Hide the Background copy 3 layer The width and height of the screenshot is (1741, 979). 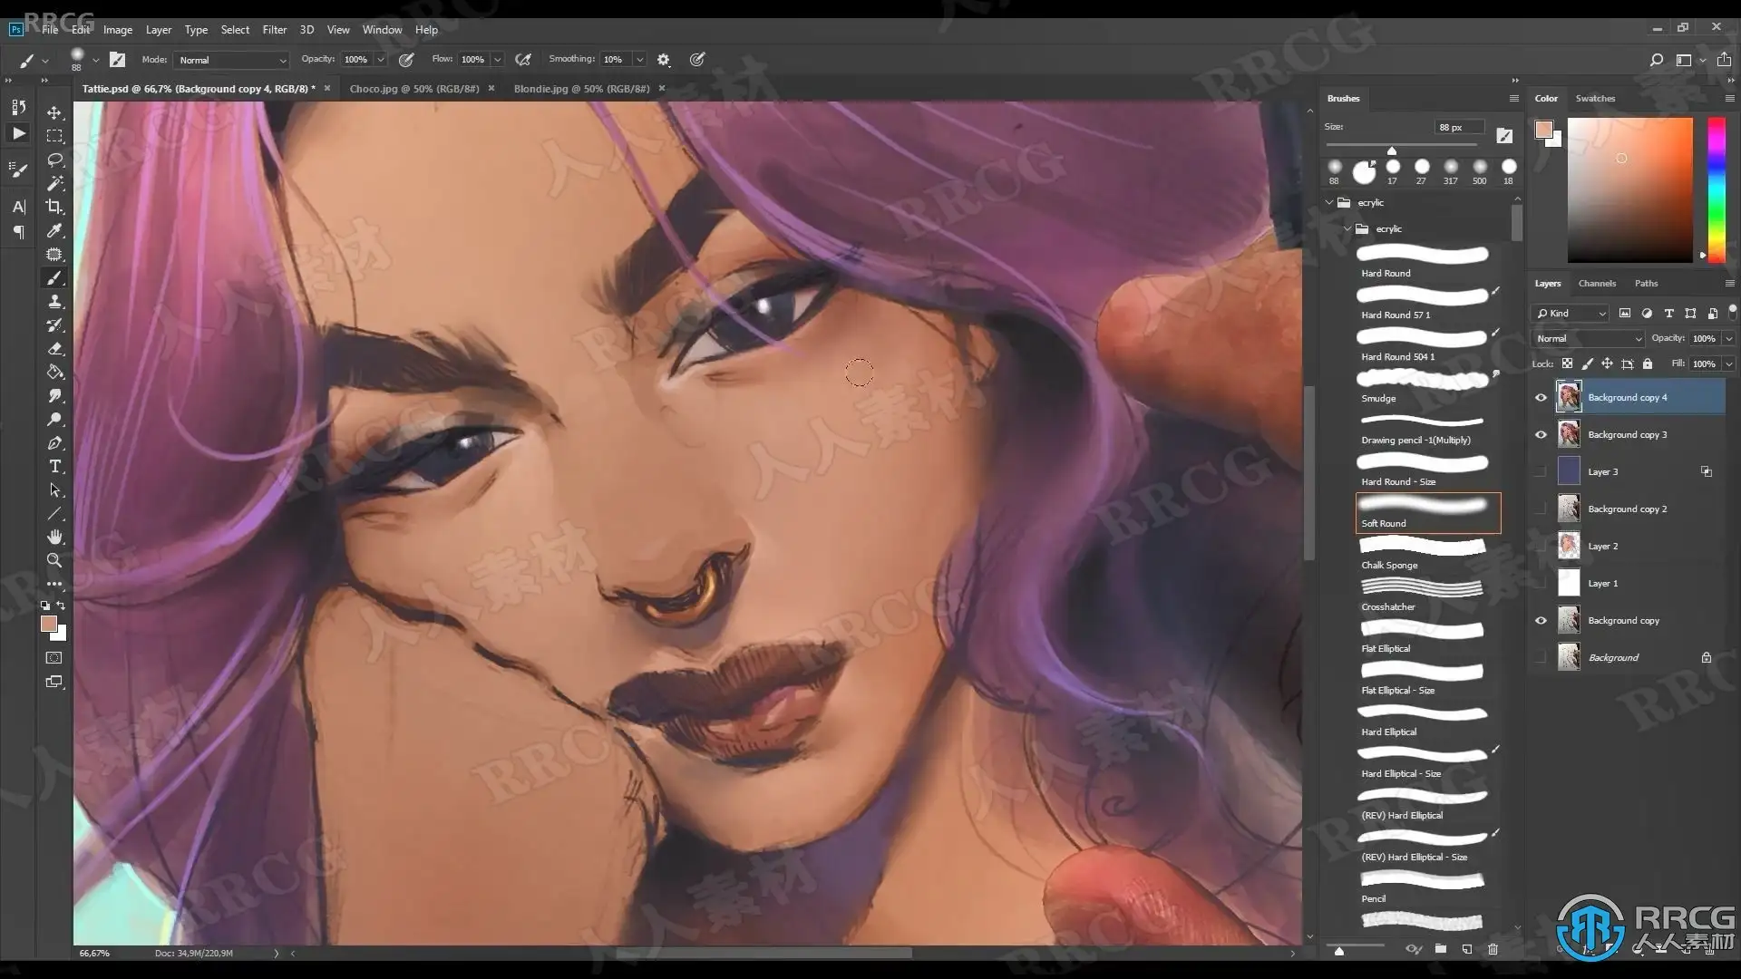(x=1541, y=434)
